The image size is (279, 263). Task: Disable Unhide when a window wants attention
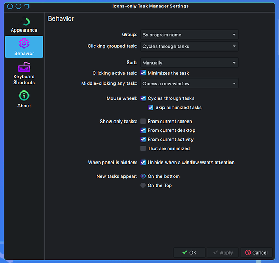point(143,163)
